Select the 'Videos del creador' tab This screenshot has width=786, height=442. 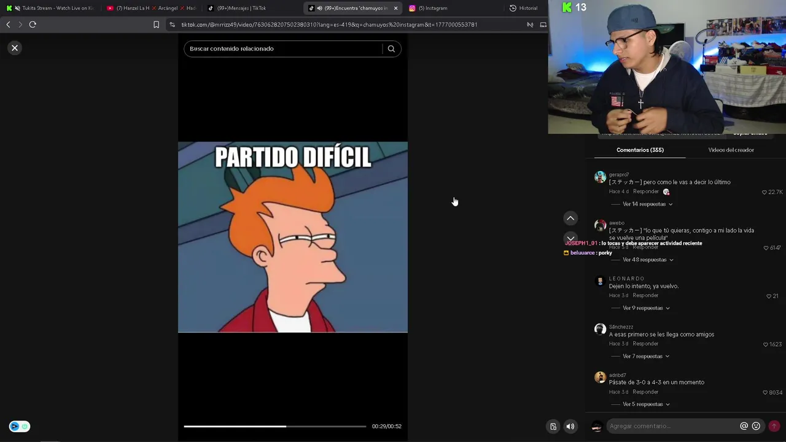[x=731, y=150]
